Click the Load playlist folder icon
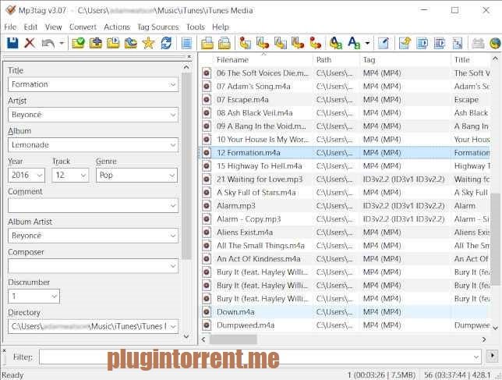 pyautogui.click(x=113, y=43)
